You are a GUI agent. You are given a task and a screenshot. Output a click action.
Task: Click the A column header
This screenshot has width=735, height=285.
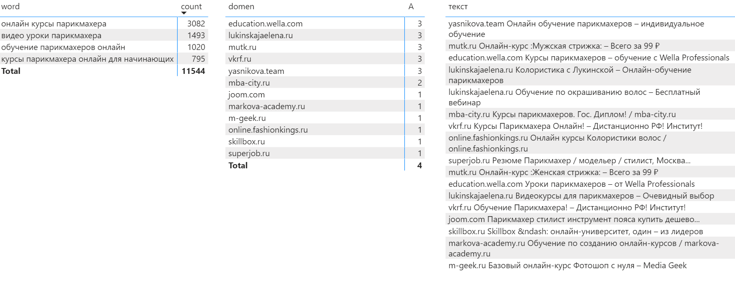click(411, 7)
